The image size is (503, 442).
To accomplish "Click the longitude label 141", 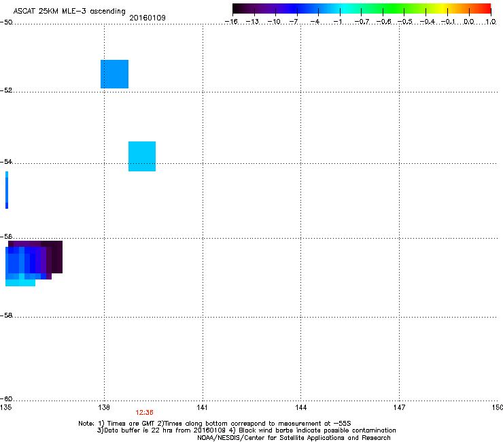I will click(202, 407).
